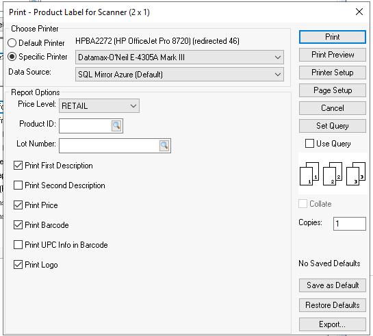The height and width of the screenshot is (336, 373).
Task: Click Save as Default button
Action: click(x=333, y=285)
